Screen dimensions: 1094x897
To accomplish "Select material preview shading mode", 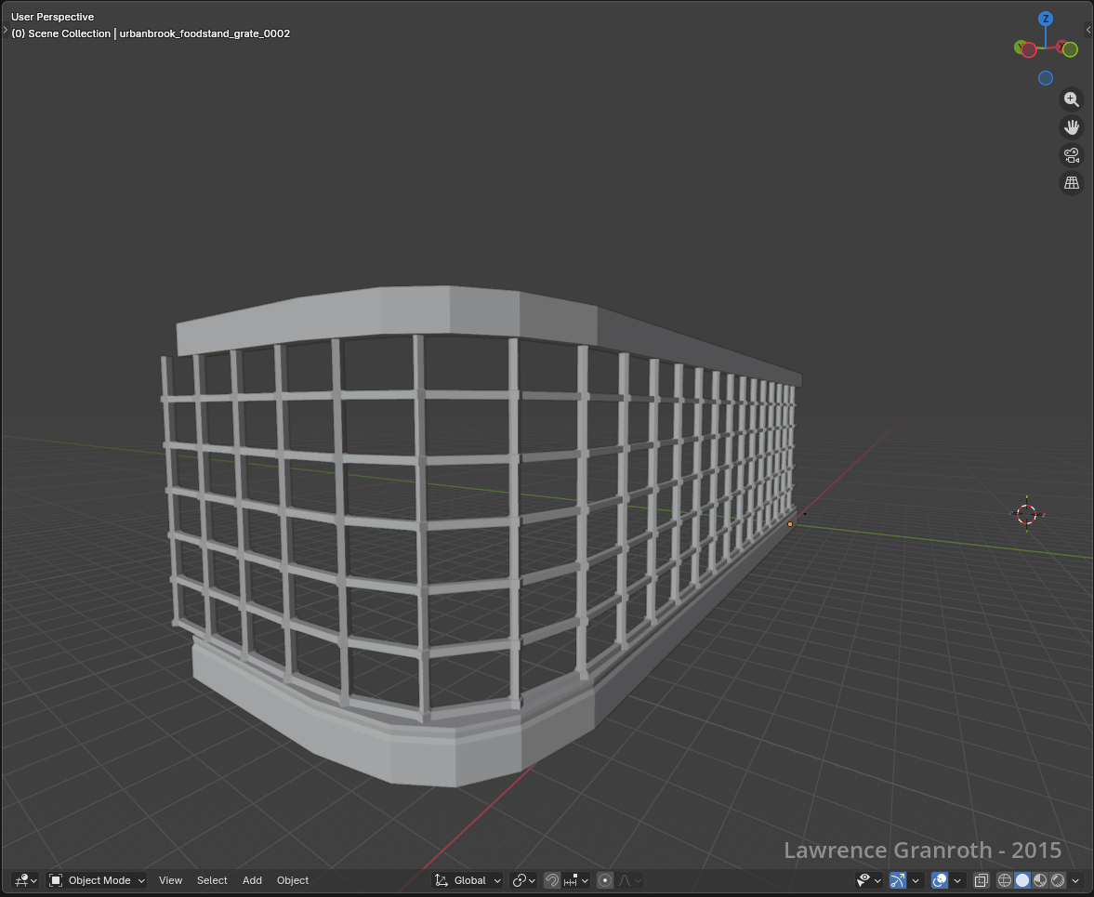I will coord(1040,880).
